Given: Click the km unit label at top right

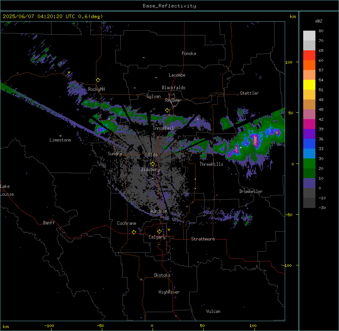Looking at the screenshot, I should tap(293, 17).
